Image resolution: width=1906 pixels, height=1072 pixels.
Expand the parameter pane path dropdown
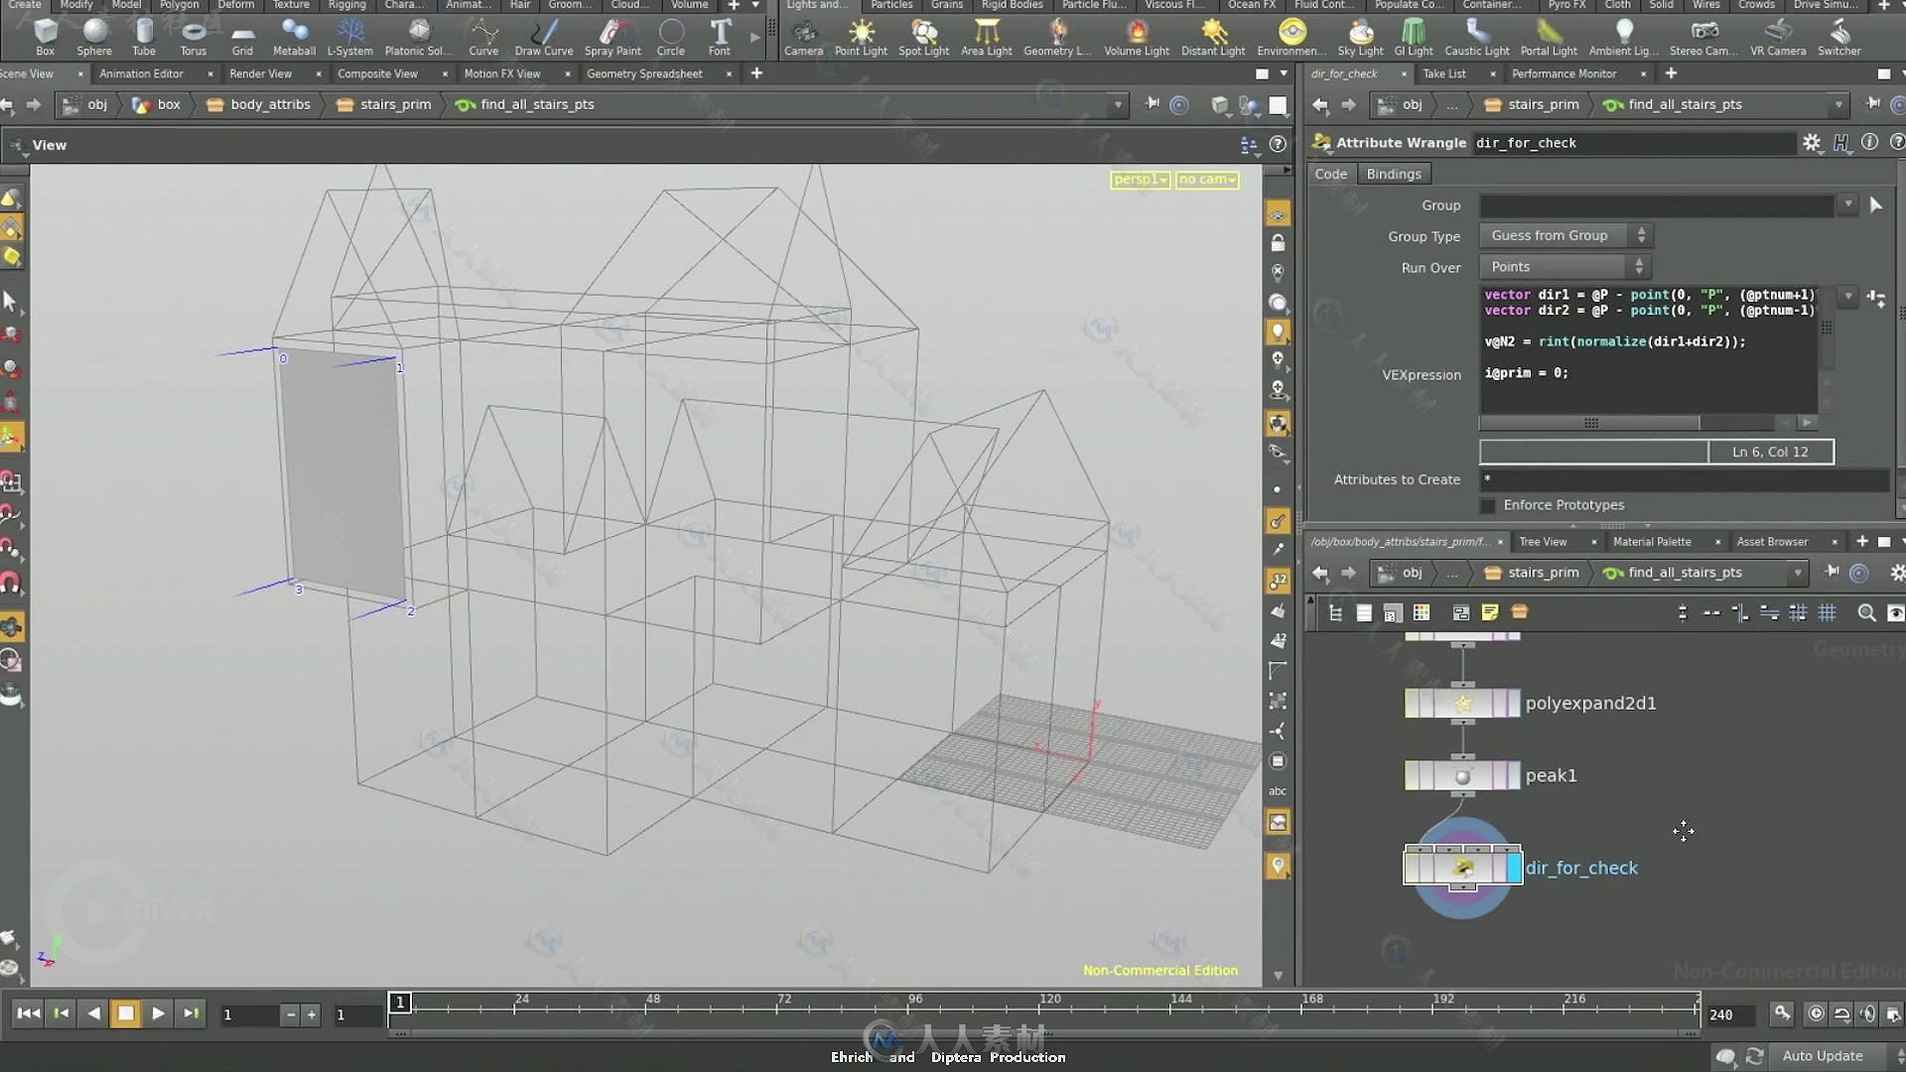[x=1838, y=104]
